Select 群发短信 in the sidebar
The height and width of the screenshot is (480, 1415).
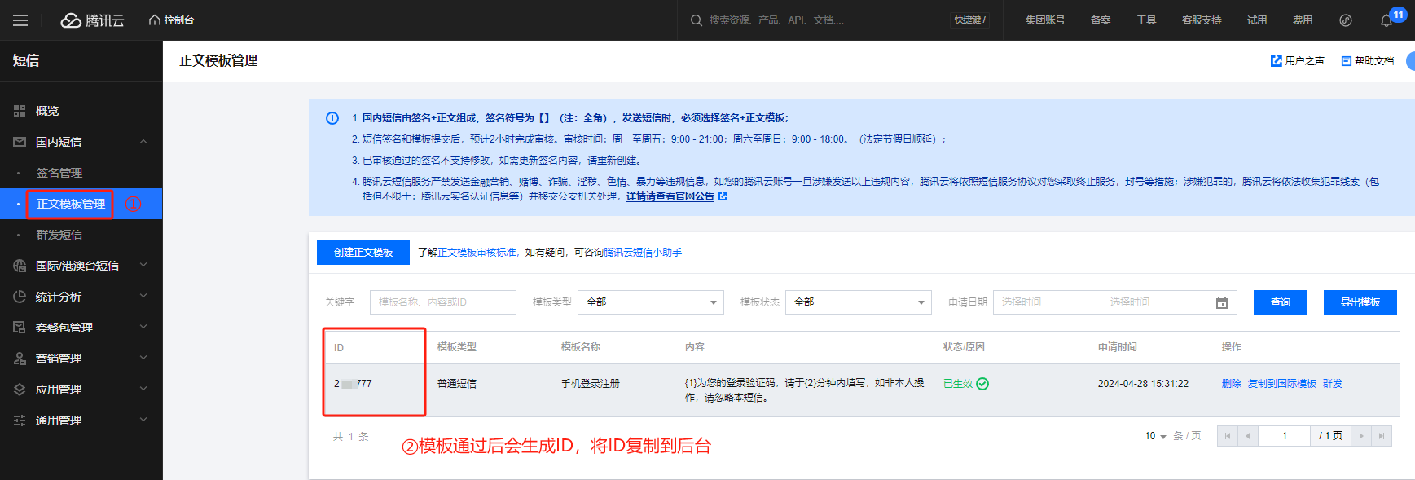(x=59, y=235)
